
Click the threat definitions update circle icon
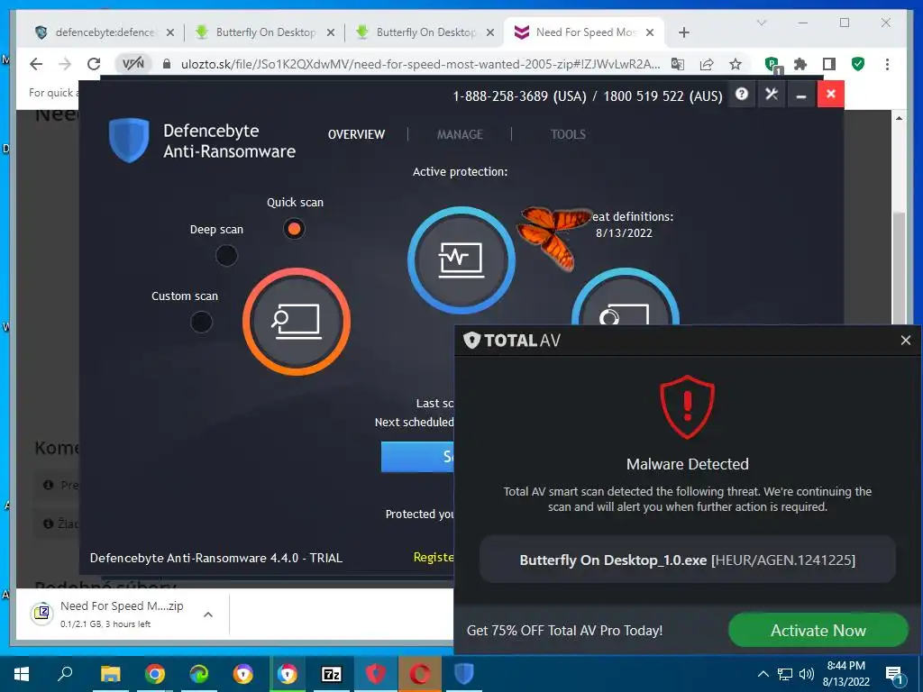point(626,297)
